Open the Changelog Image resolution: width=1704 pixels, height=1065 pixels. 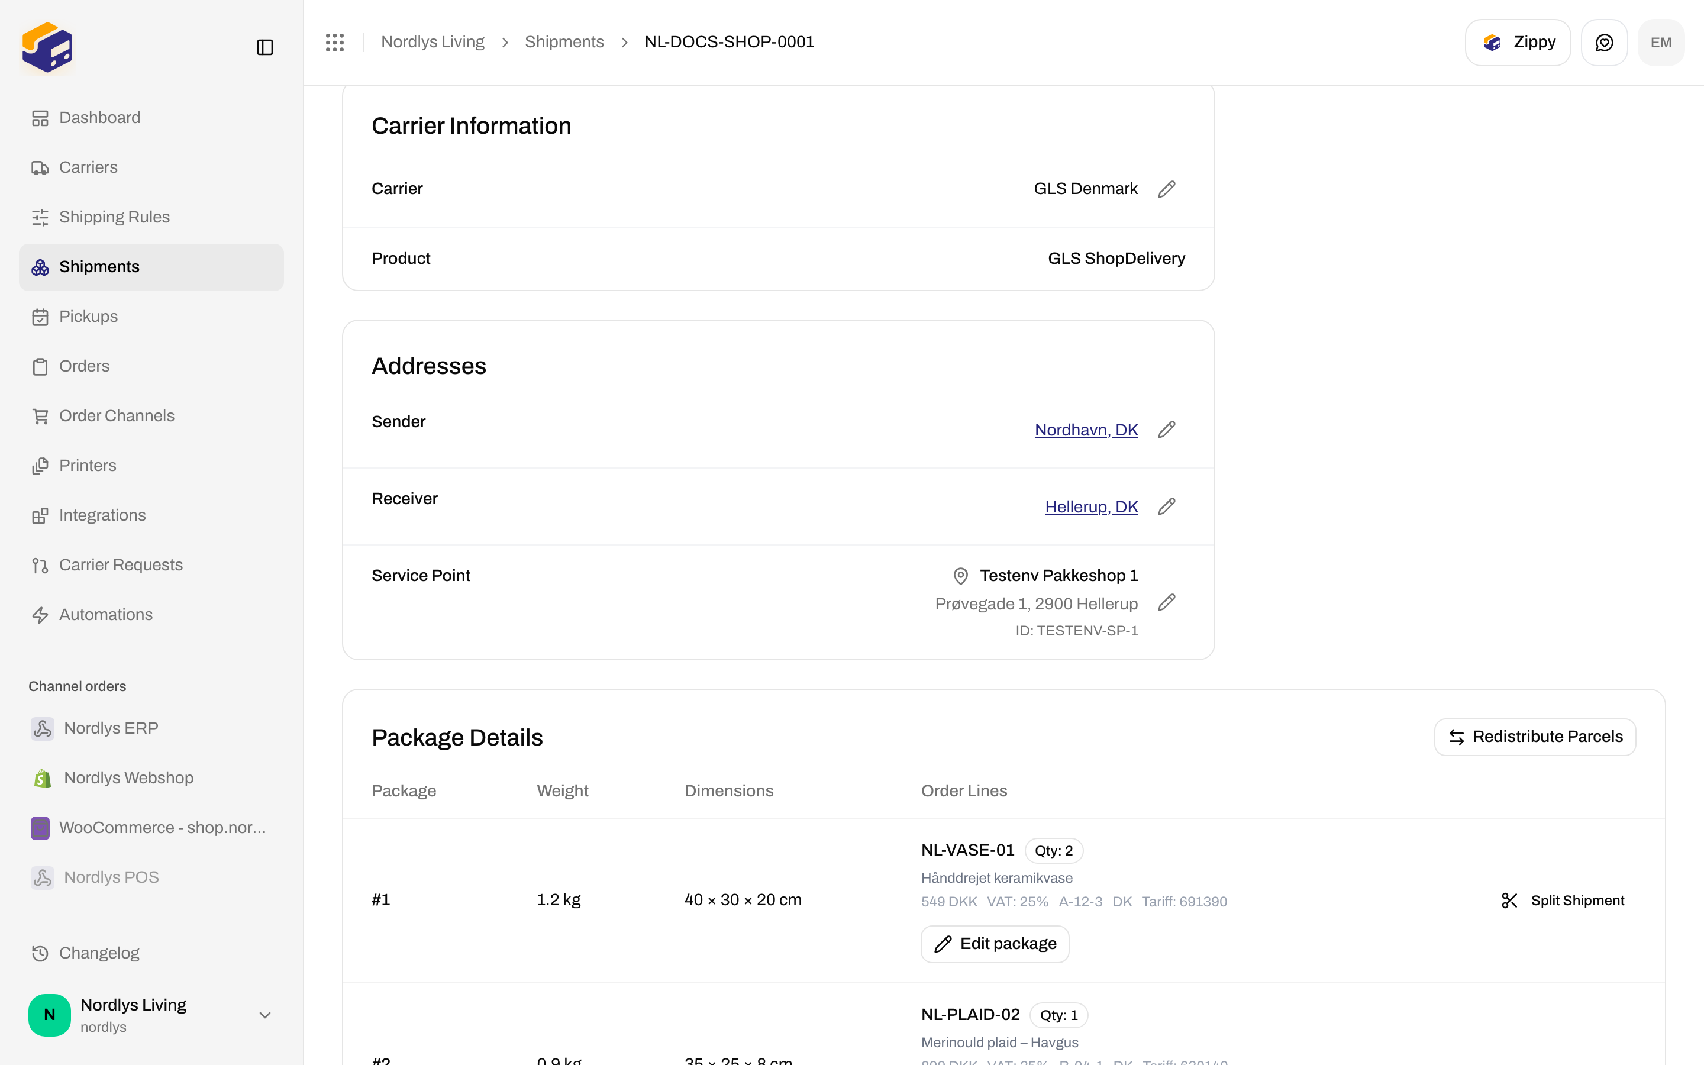(151, 953)
